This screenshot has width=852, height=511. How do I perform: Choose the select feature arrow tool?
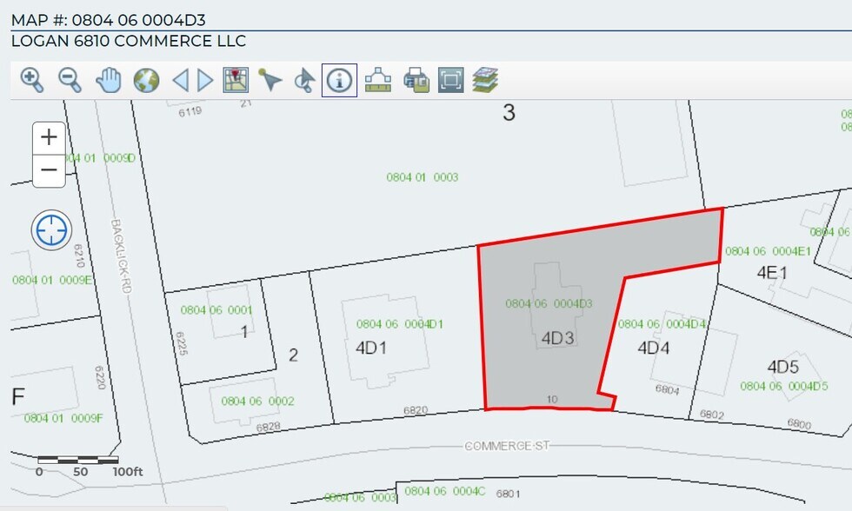[x=270, y=81]
